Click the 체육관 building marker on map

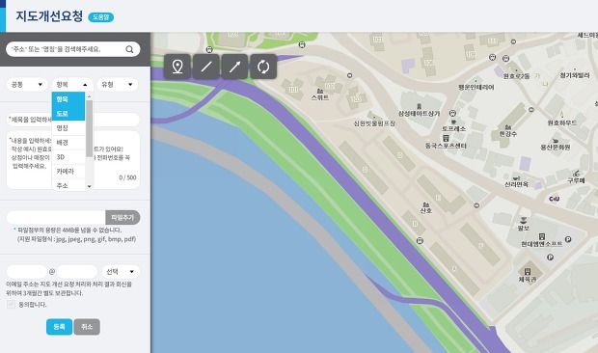click(528, 275)
